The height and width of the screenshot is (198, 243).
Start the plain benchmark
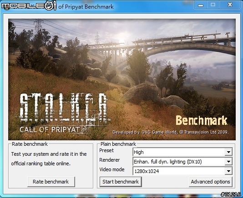click(121, 182)
